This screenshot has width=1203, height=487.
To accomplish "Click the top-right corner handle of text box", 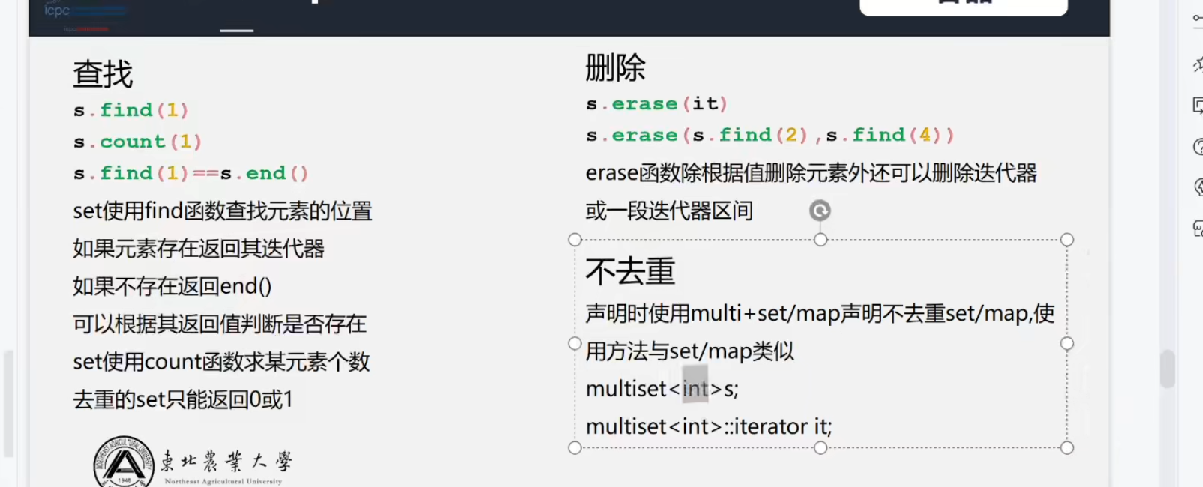I will pos(1067,240).
